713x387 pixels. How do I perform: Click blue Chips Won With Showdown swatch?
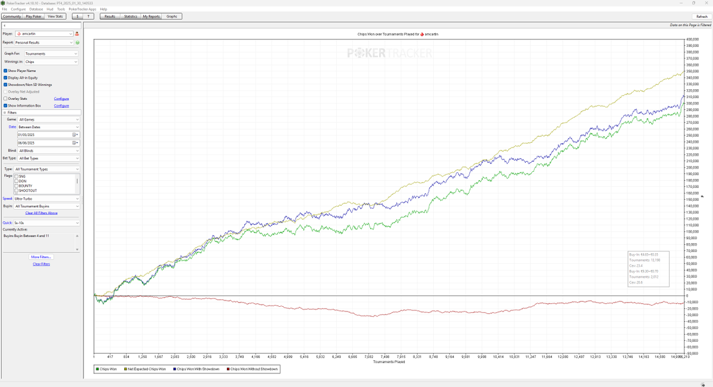pyautogui.click(x=174, y=369)
